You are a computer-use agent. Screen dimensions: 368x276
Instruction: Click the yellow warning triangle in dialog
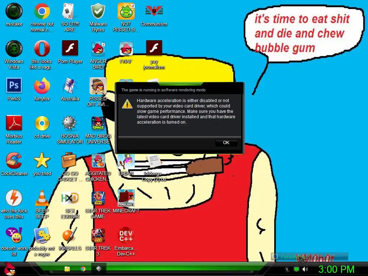tap(127, 104)
